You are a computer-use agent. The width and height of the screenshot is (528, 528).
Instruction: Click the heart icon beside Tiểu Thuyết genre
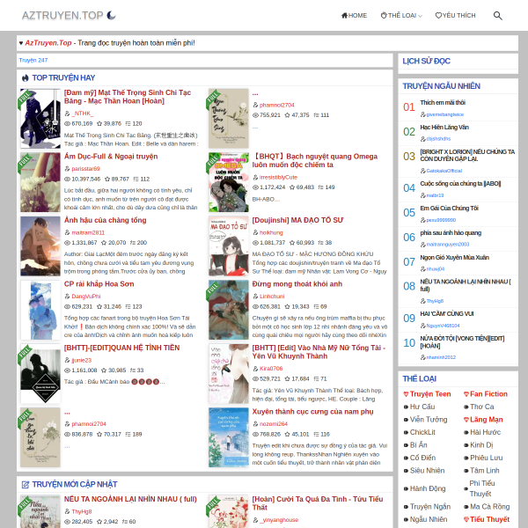(466, 520)
